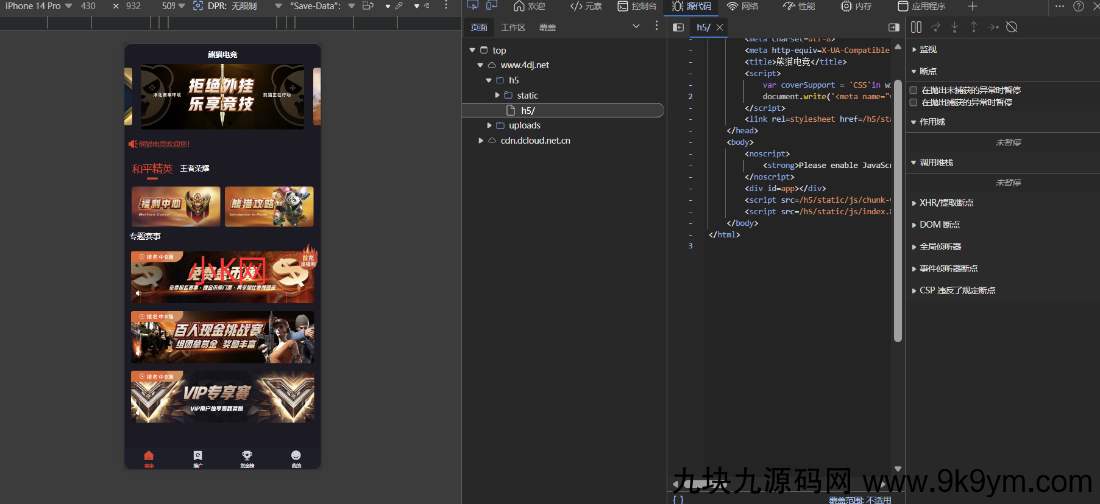Click the inspect element picker icon
1100x504 pixels.
[472, 5]
